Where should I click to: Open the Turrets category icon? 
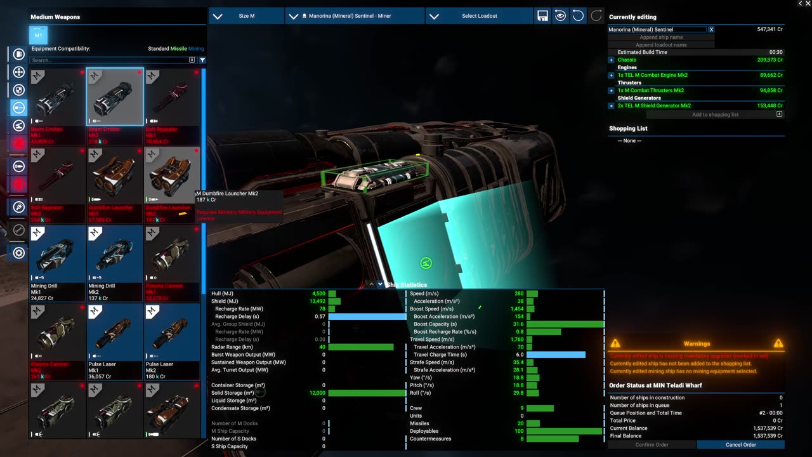tap(19, 126)
